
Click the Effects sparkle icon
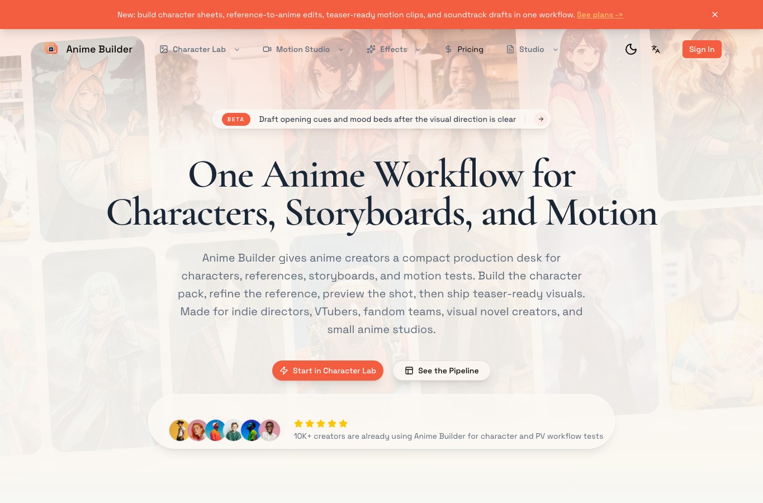[x=371, y=49]
